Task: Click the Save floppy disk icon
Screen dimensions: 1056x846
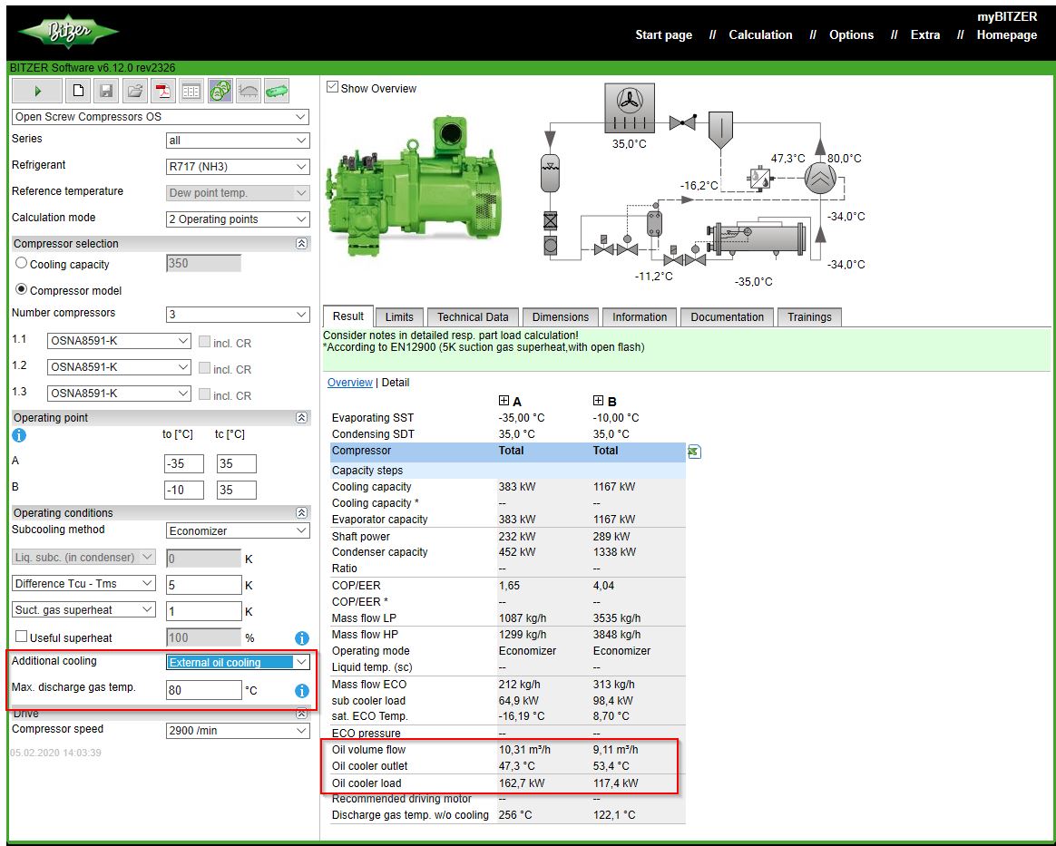Action: pos(106,91)
